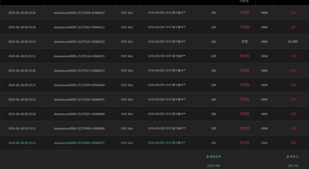Click EVO Slot in the 00:24:26 row
This screenshot has width=309, height=169.
pyautogui.click(x=127, y=13)
